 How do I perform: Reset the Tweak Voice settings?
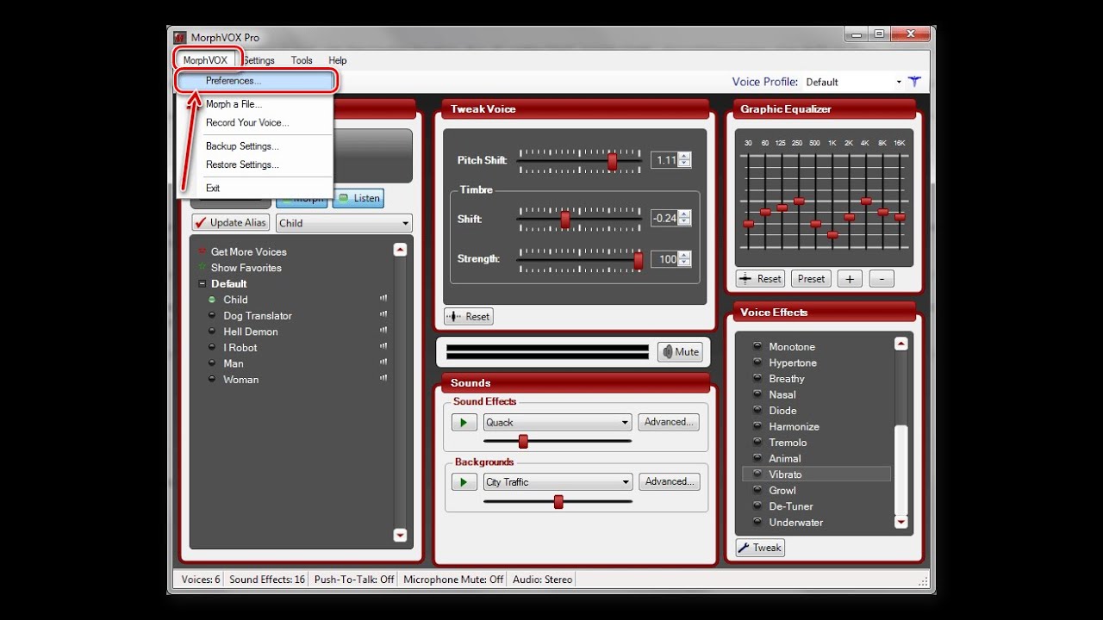pos(469,316)
